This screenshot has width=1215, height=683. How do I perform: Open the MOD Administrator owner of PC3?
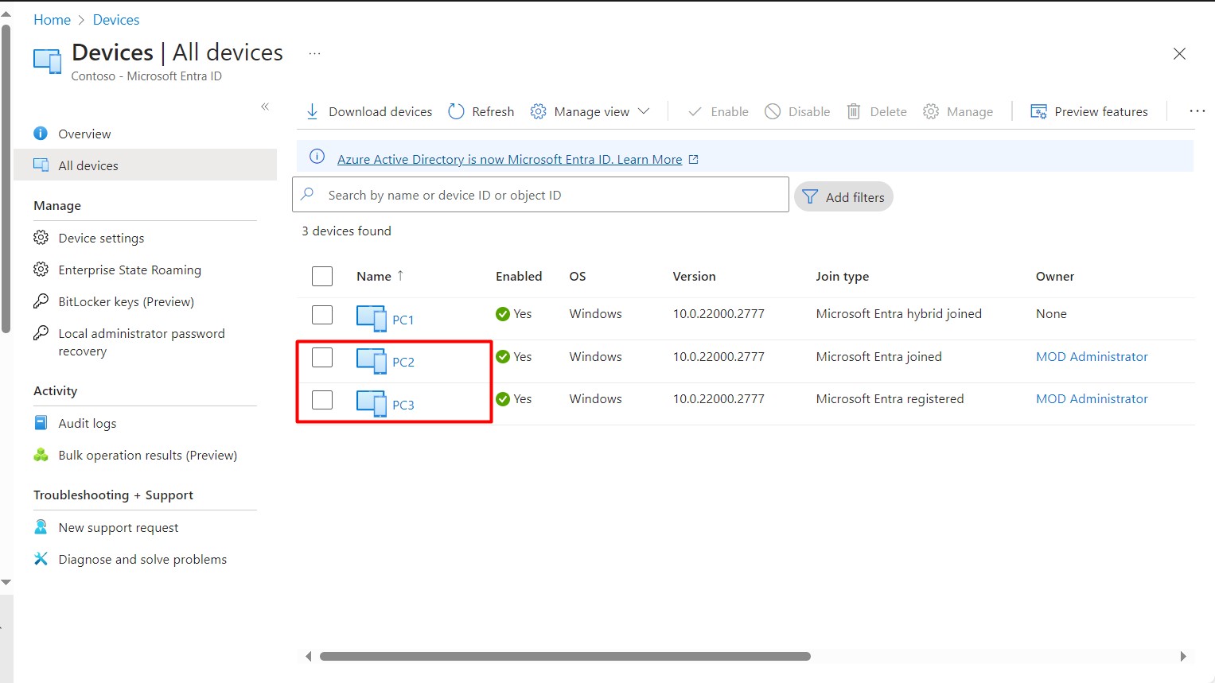click(1092, 398)
